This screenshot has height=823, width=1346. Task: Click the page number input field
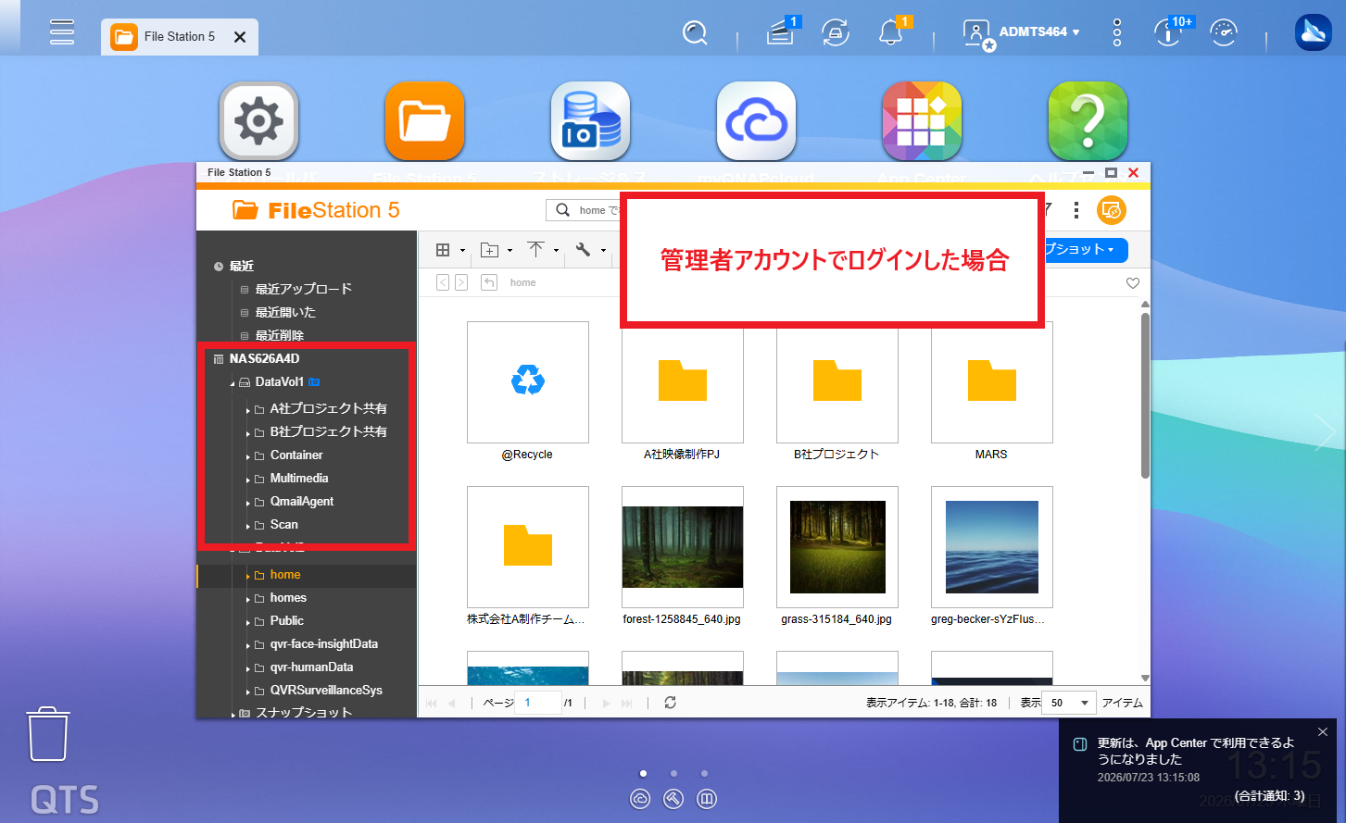(538, 703)
